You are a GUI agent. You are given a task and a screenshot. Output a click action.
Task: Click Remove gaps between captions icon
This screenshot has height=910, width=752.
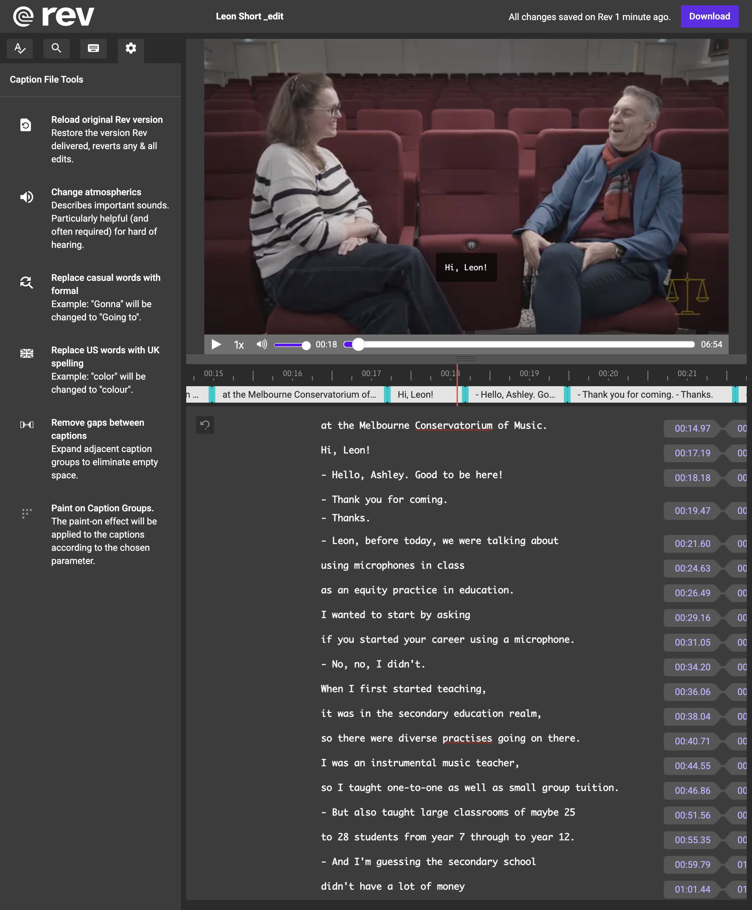coord(26,425)
